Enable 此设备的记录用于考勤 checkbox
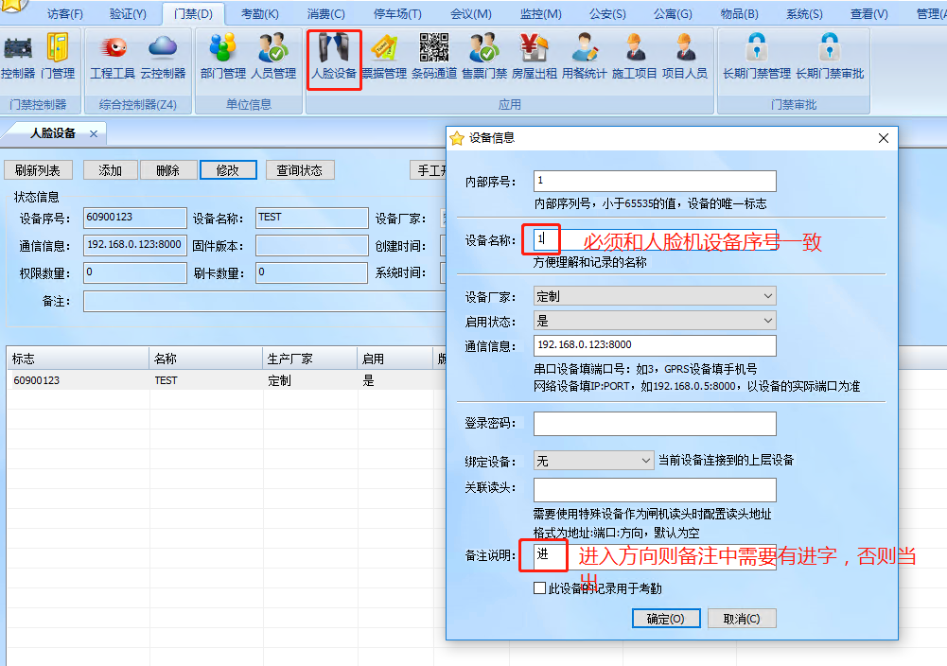 pos(539,588)
